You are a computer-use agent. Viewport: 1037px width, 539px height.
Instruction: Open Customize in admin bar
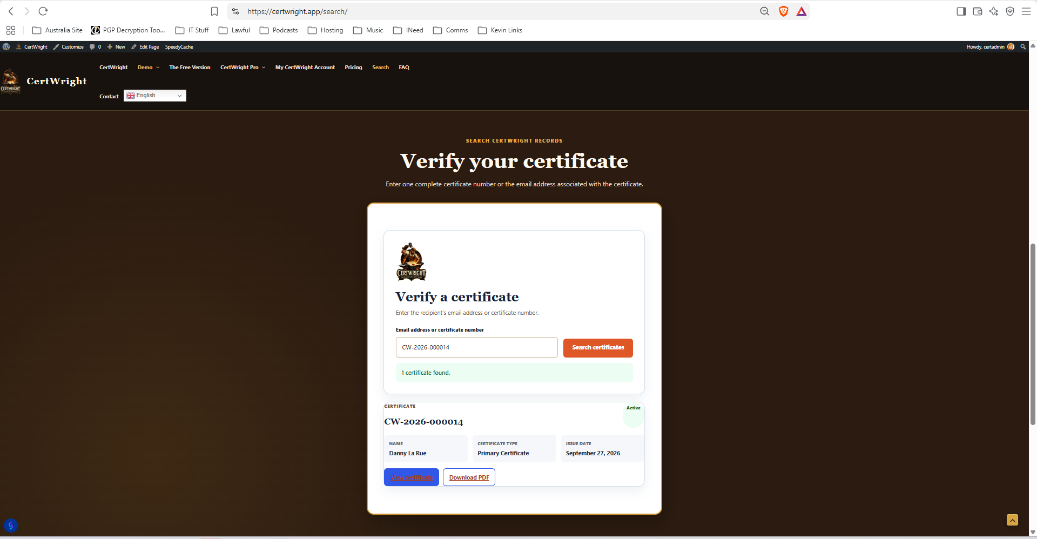click(69, 47)
